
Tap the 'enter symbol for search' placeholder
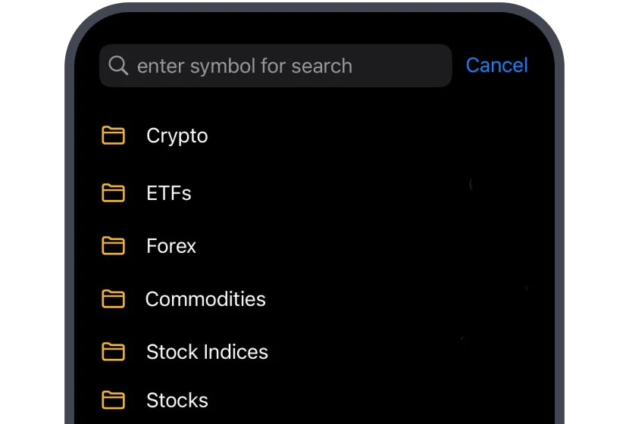[x=244, y=66]
